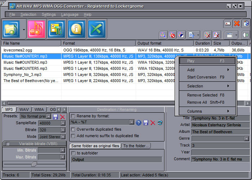Click the large orange X delete icon

pos(237,24)
